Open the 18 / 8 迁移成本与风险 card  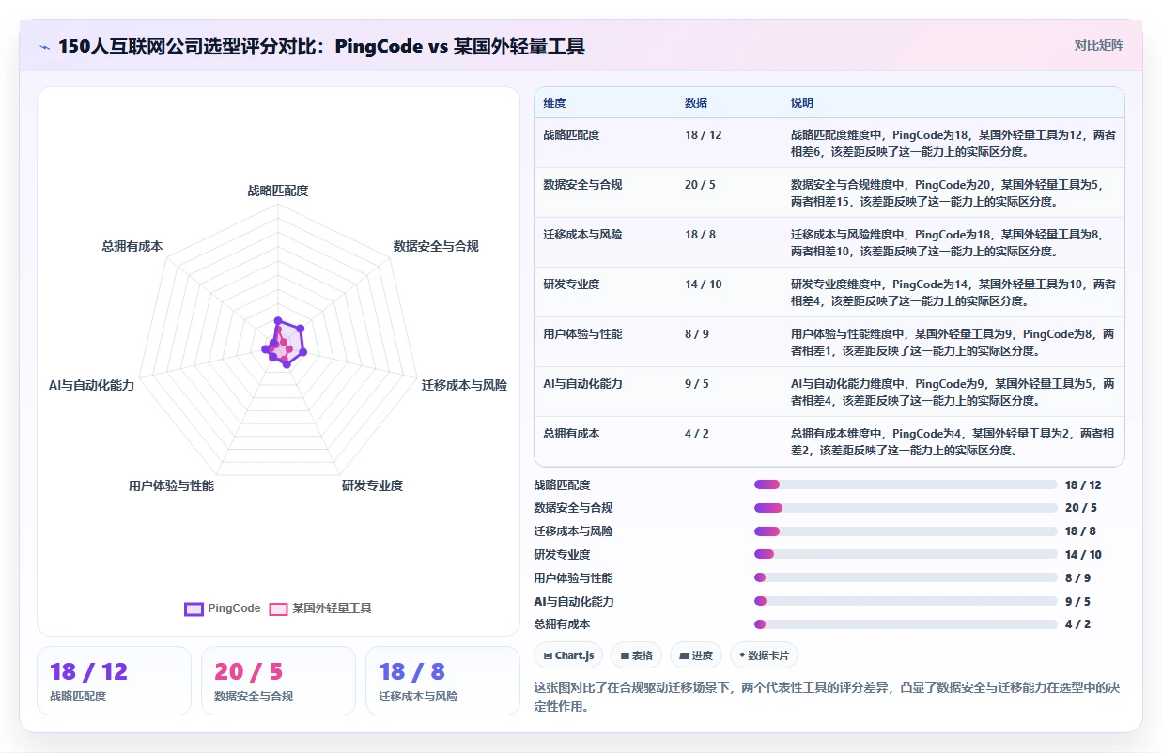click(442, 681)
